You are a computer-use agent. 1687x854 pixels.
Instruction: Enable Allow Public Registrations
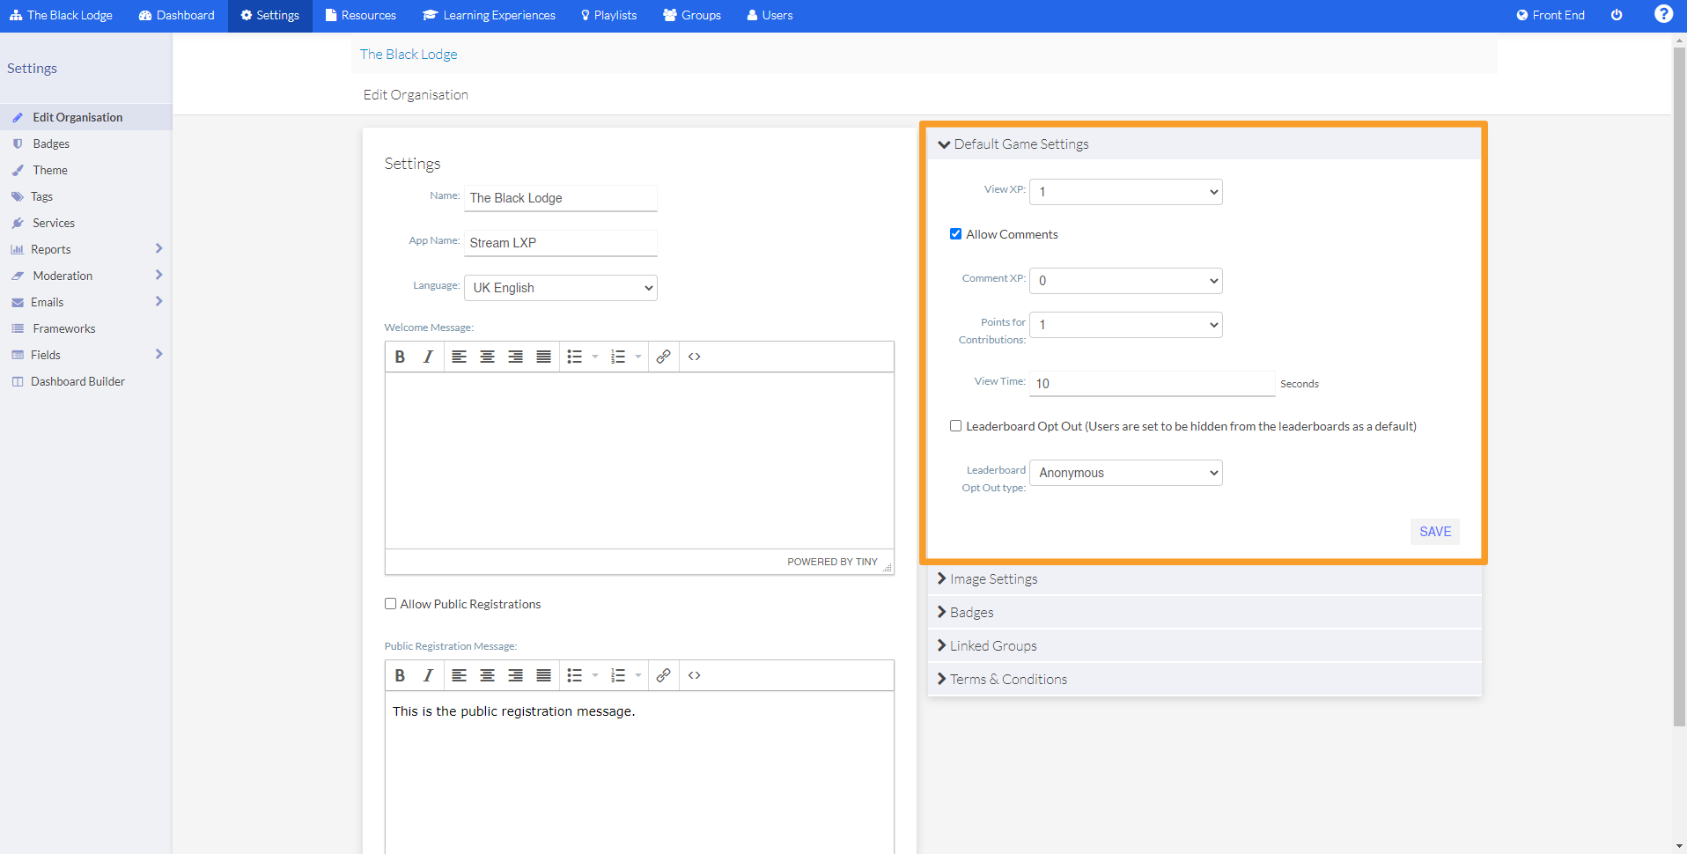390,604
